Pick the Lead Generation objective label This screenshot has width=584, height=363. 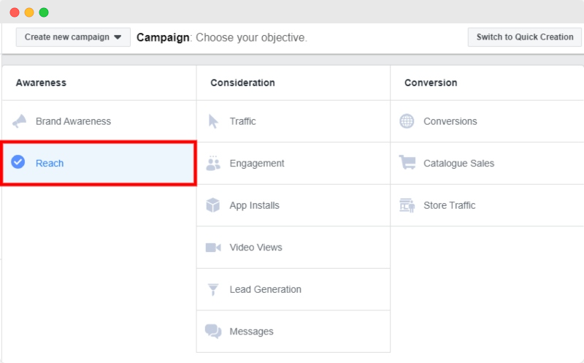pyautogui.click(x=266, y=289)
